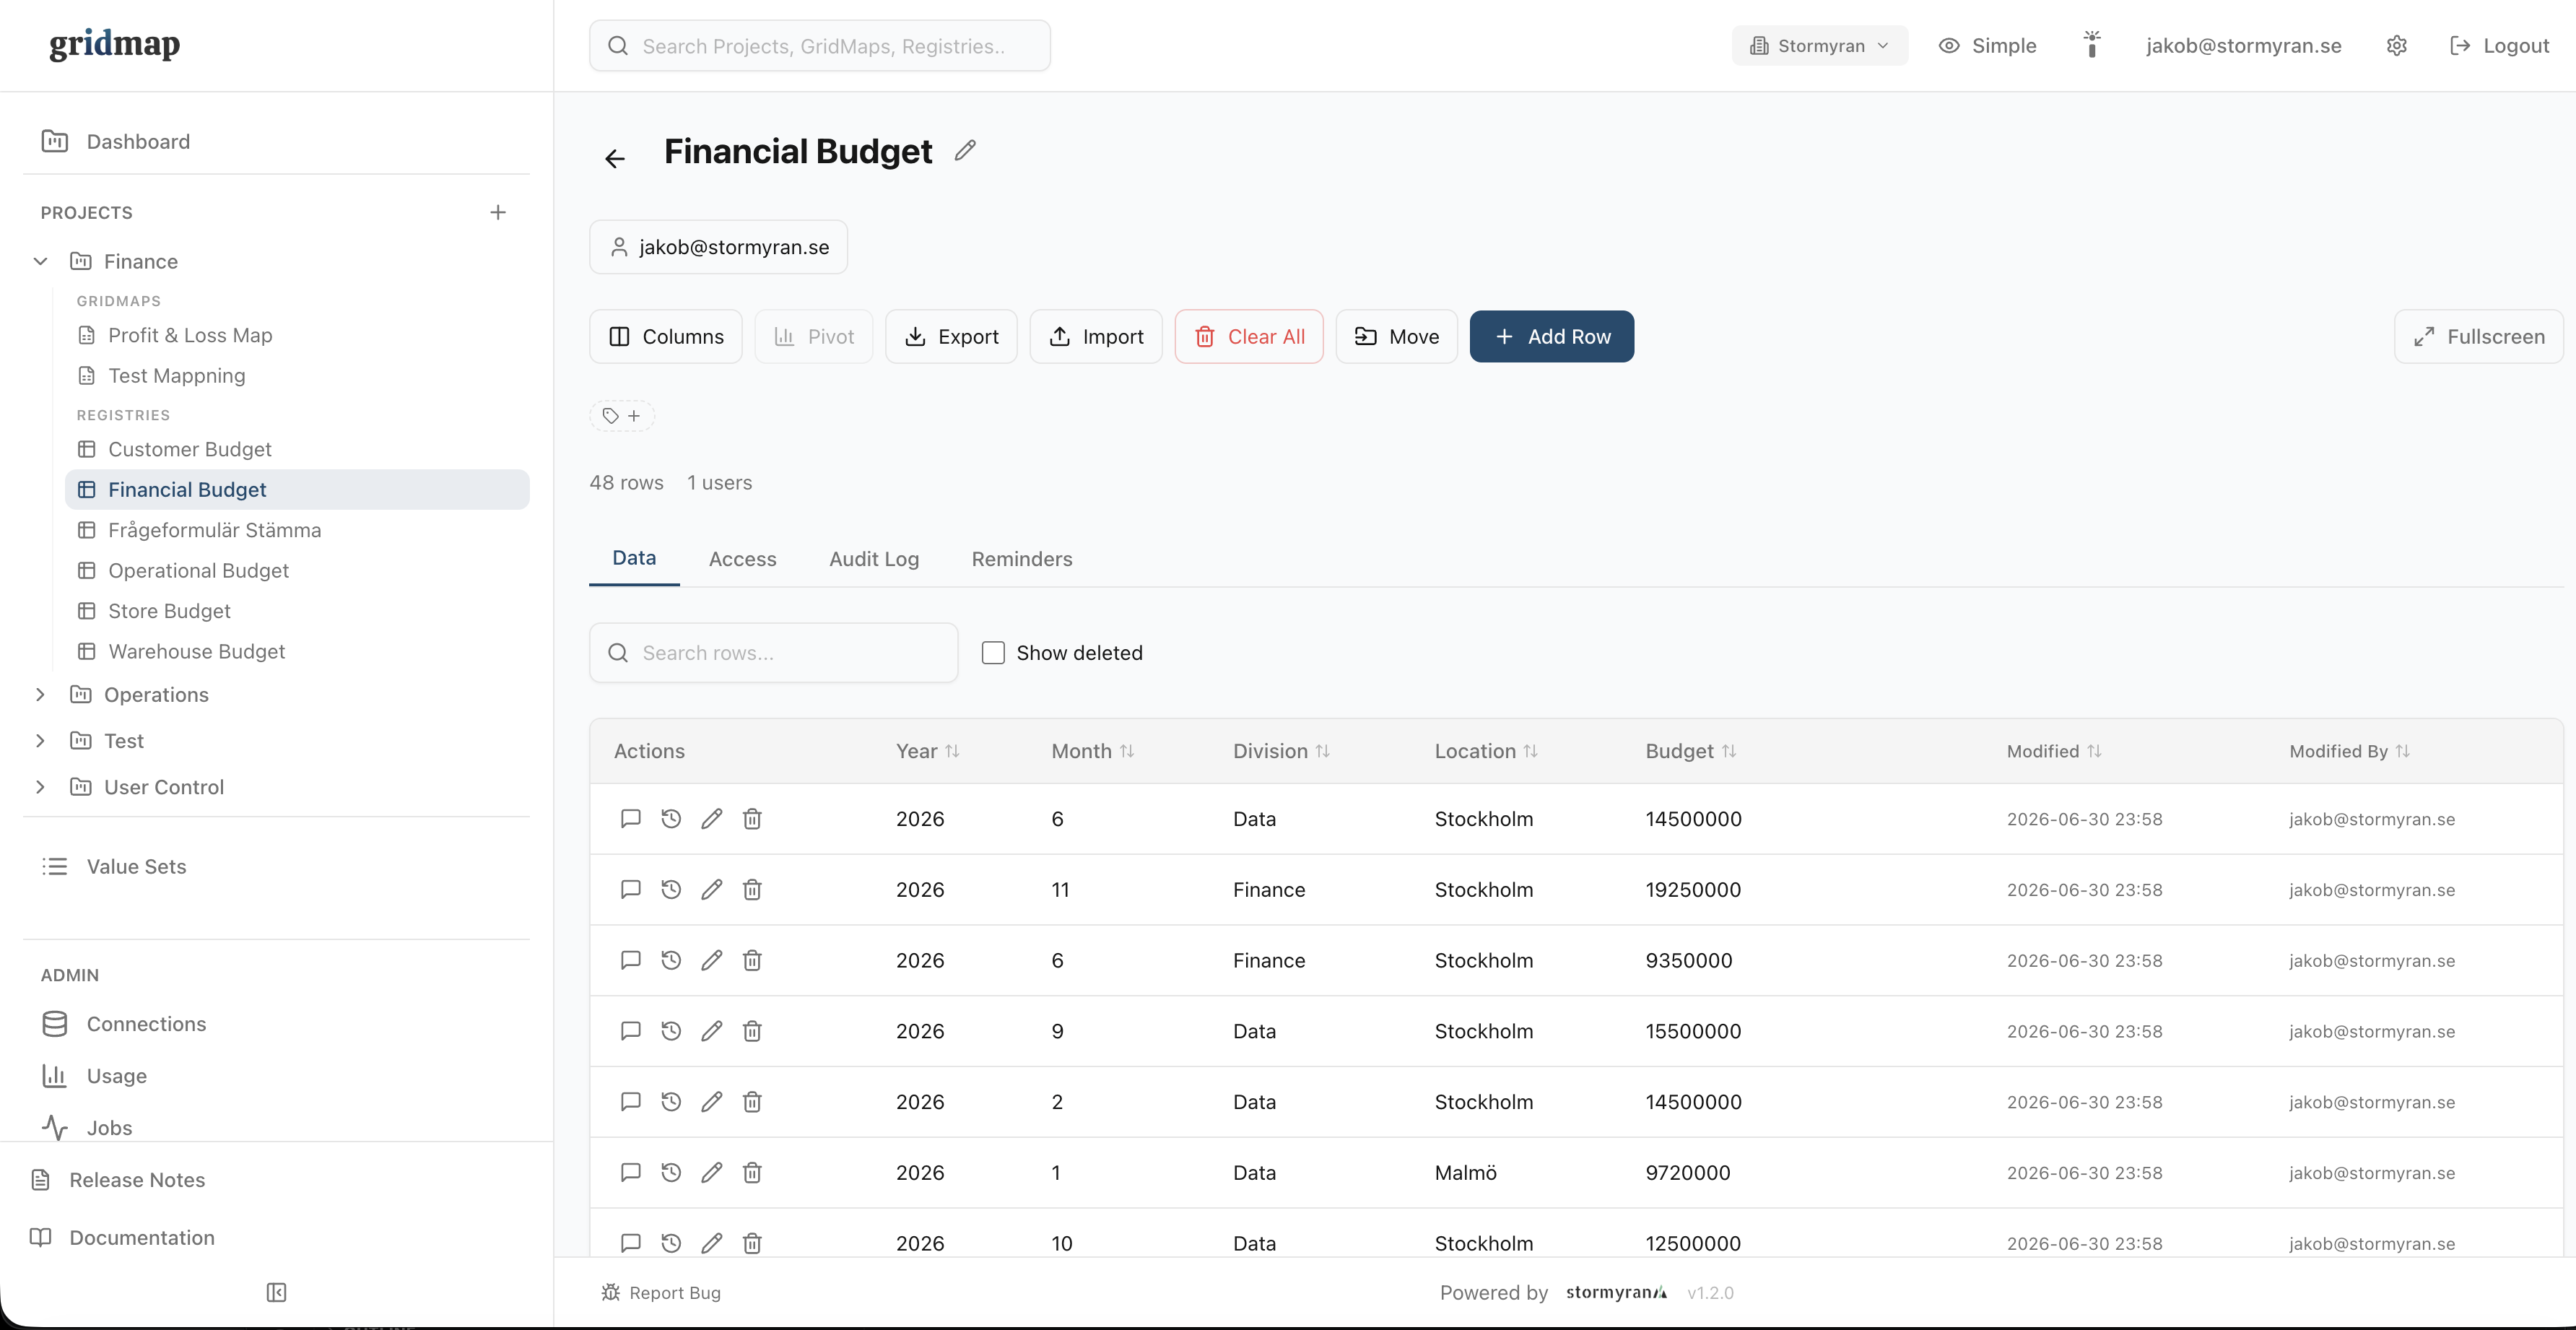The image size is (2576, 1330).
Task: Click the Export button
Action: tap(951, 337)
